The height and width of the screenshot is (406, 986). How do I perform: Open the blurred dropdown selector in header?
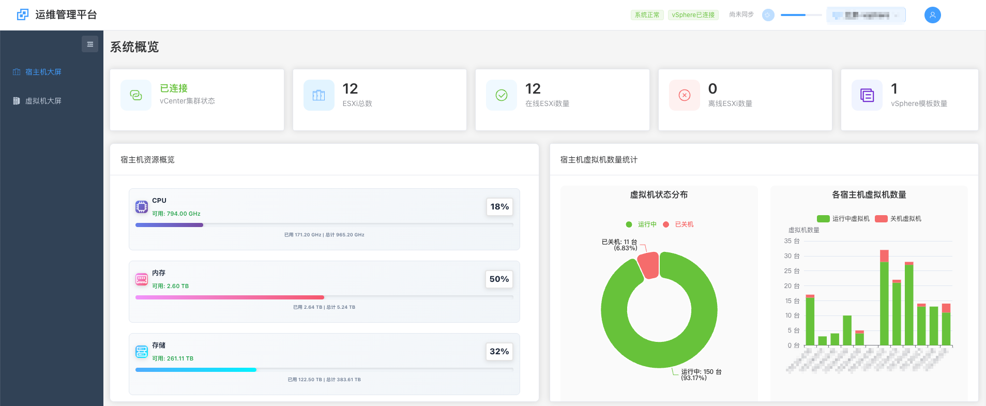(x=866, y=15)
